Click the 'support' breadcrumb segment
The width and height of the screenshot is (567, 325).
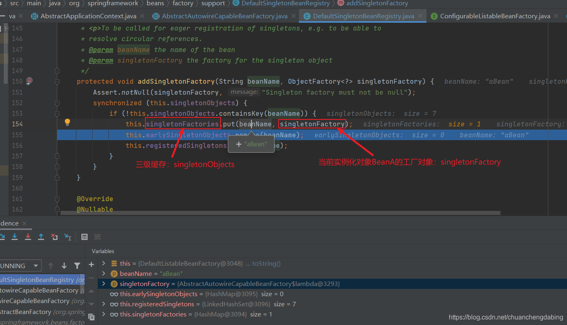click(213, 3)
